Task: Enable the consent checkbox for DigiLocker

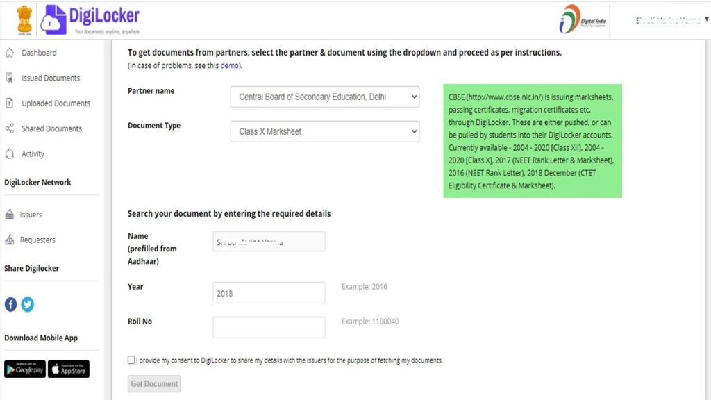Action: (131, 360)
